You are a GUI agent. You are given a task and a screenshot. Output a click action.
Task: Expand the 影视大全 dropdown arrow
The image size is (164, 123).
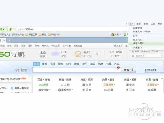click(x=72, y=90)
